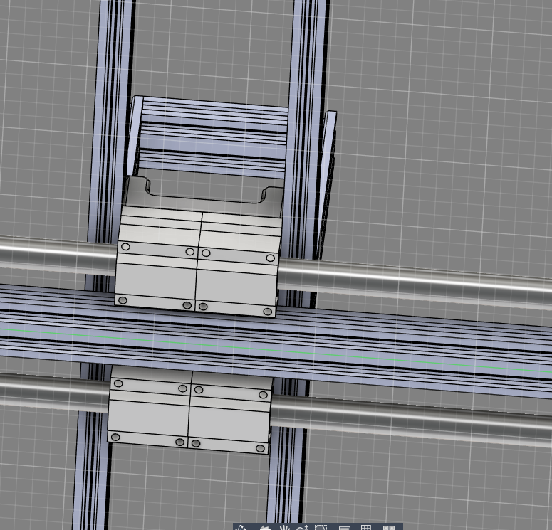Viewport: 552px width, 530px height.
Task: Select the Pan hand tool
Action: [284, 528]
